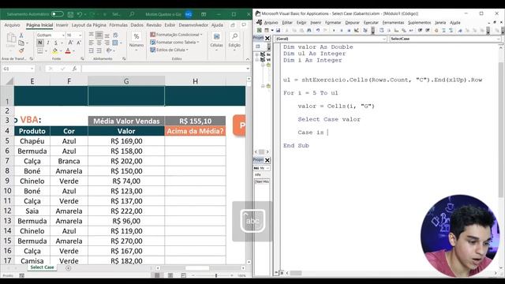Viewport: 505px width, 284px height.
Task: Switch to Normal view in Excel status bar
Action: [x=157, y=275]
